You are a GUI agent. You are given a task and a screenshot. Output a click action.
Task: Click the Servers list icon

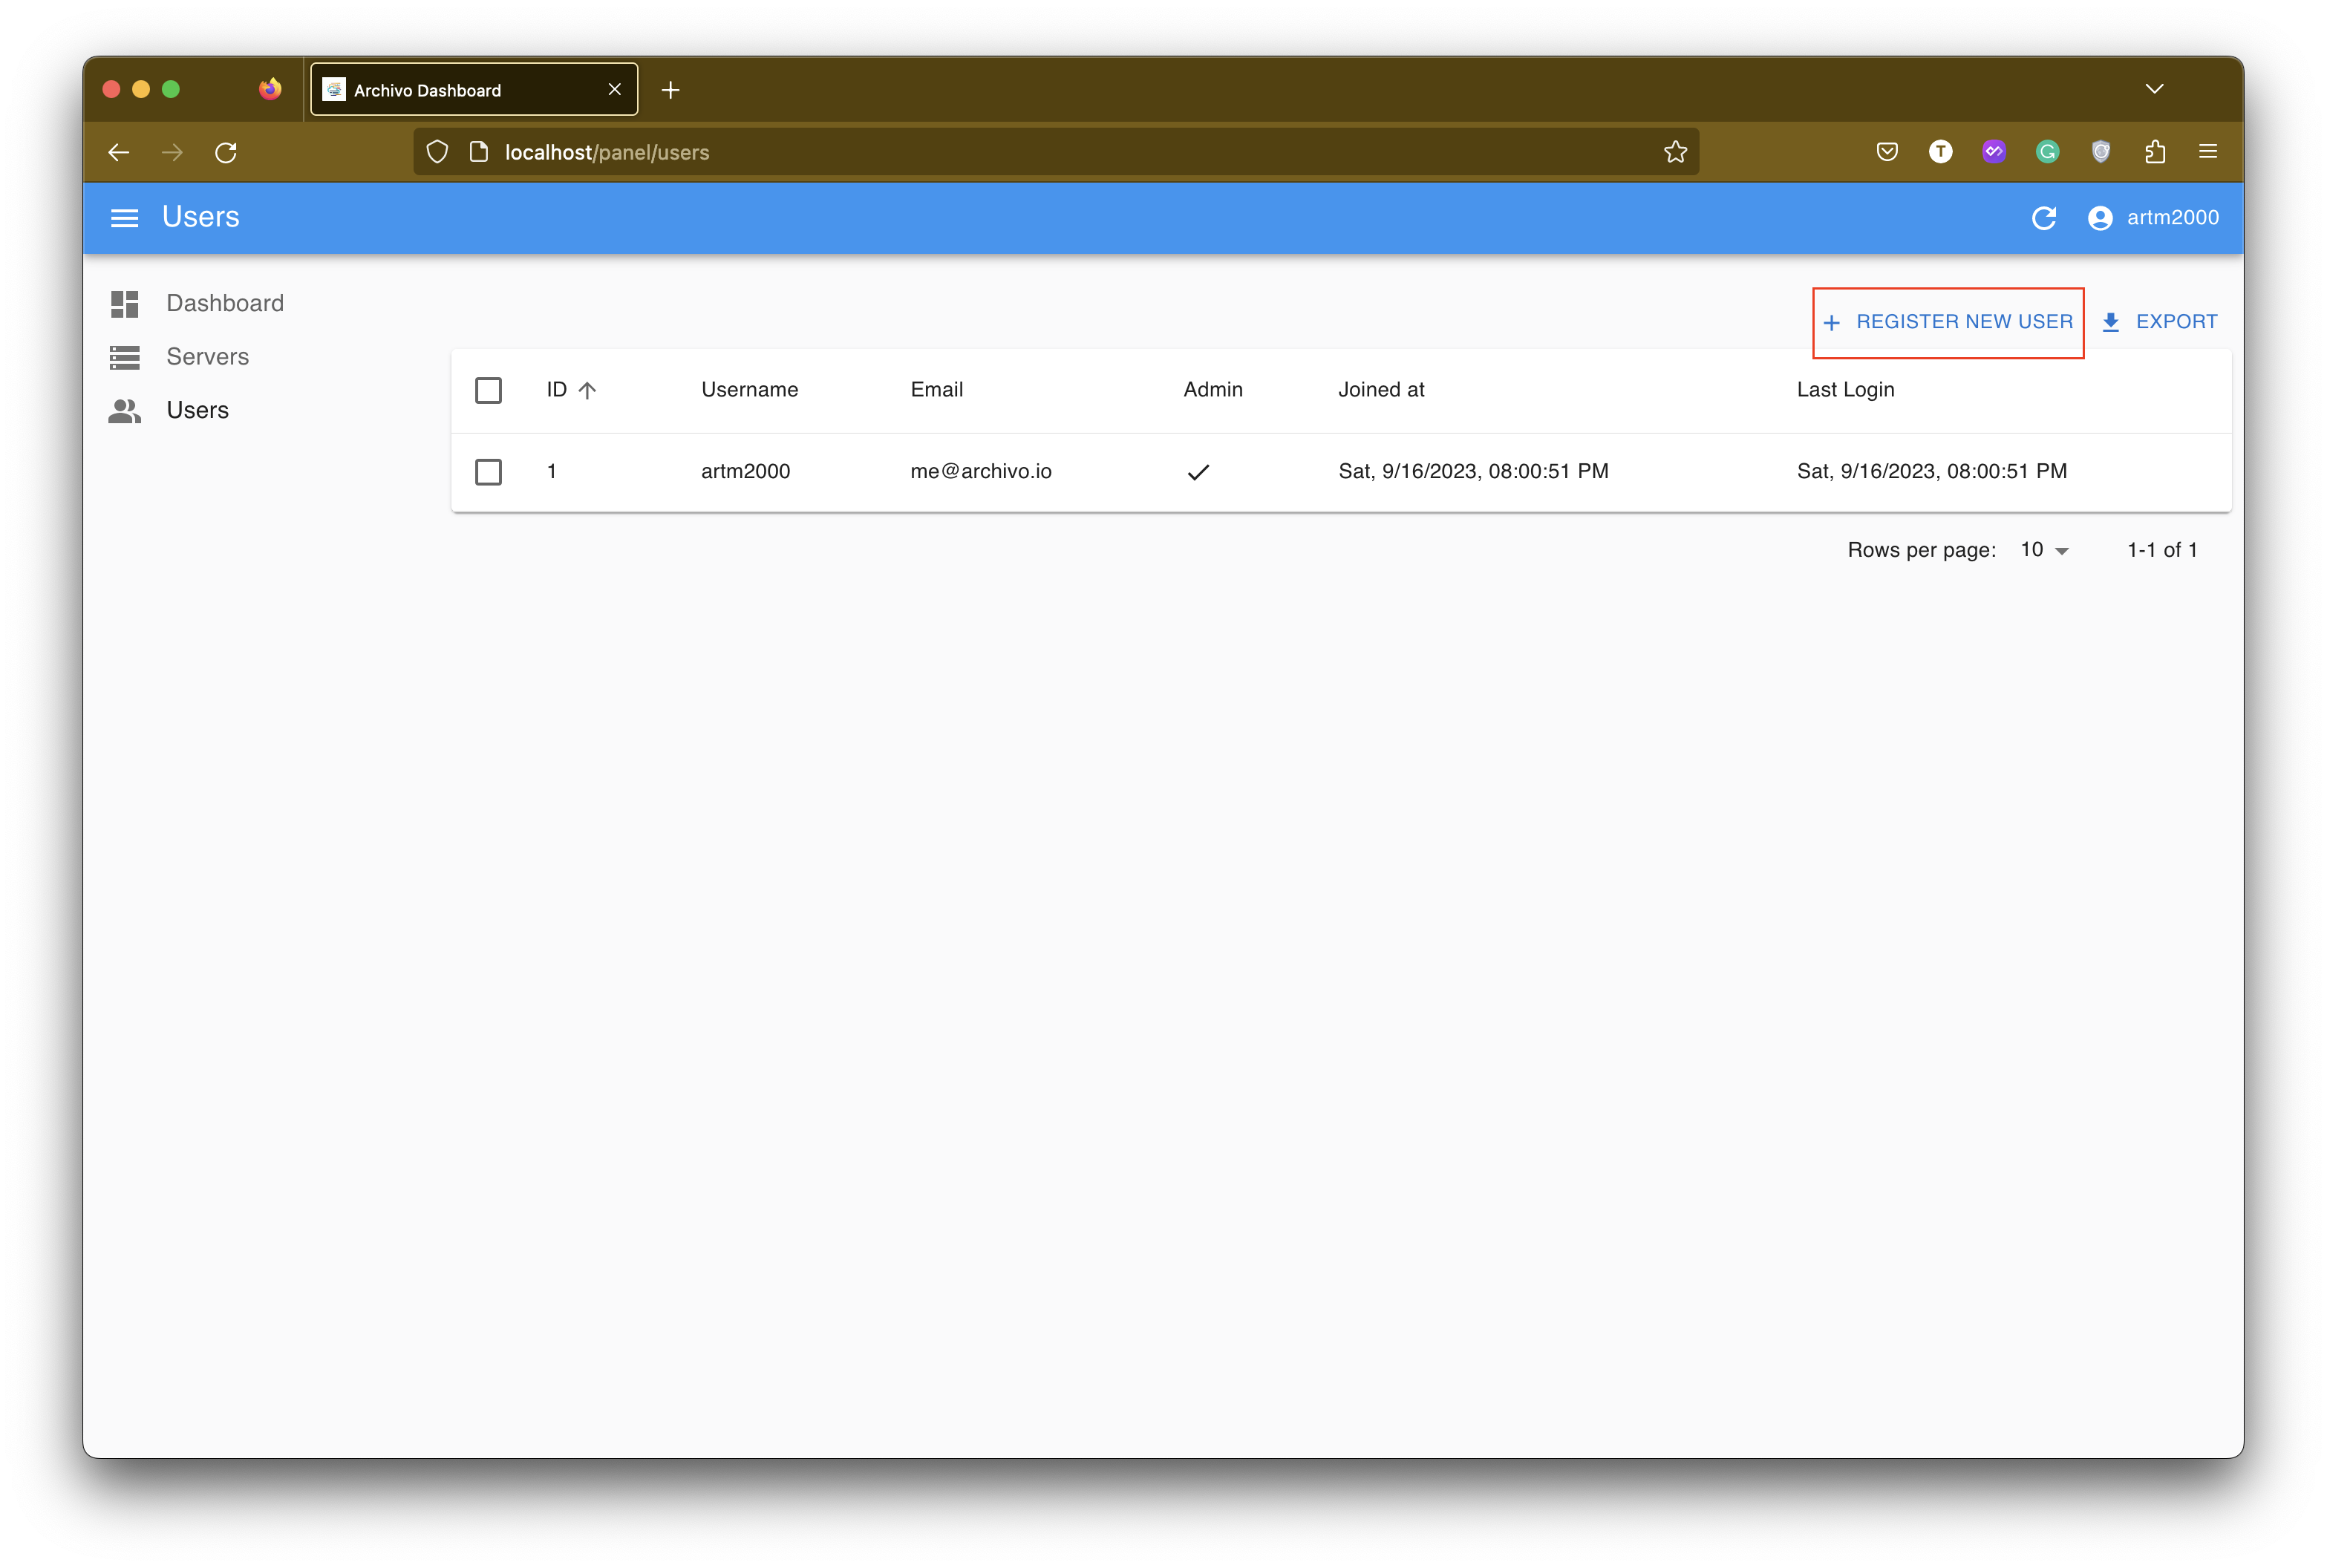coord(124,357)
